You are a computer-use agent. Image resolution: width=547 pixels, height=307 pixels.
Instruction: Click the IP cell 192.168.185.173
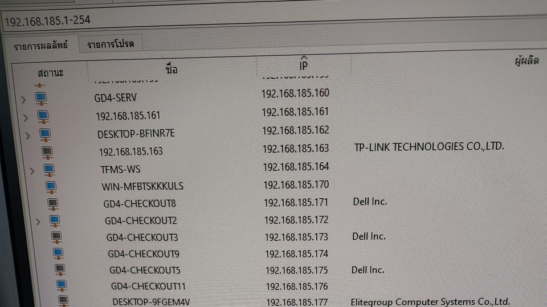pos(296,237)
